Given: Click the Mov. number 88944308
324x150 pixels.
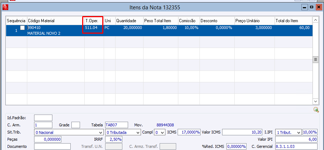Looking at the screenshot, I should 165,125.
